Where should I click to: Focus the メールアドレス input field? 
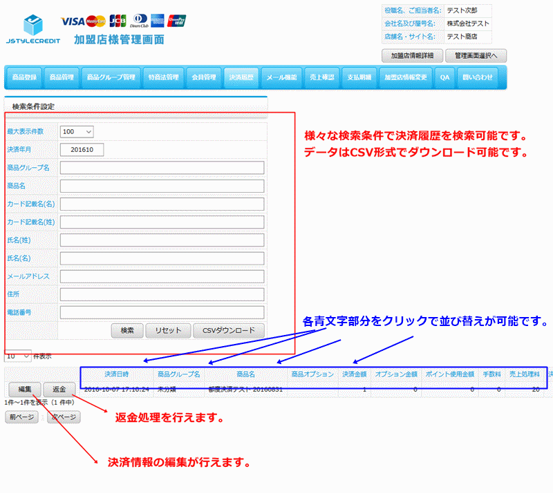point(162,276)
